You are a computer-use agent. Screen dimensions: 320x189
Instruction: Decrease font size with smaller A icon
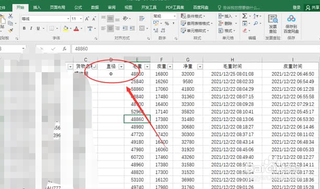click(94, 19)
